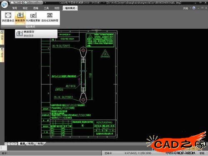Click the Open file quick-access icon
208x156 pixels.
17,2
